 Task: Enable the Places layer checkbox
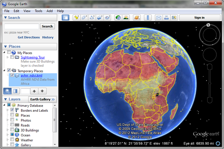click(12, 114)
